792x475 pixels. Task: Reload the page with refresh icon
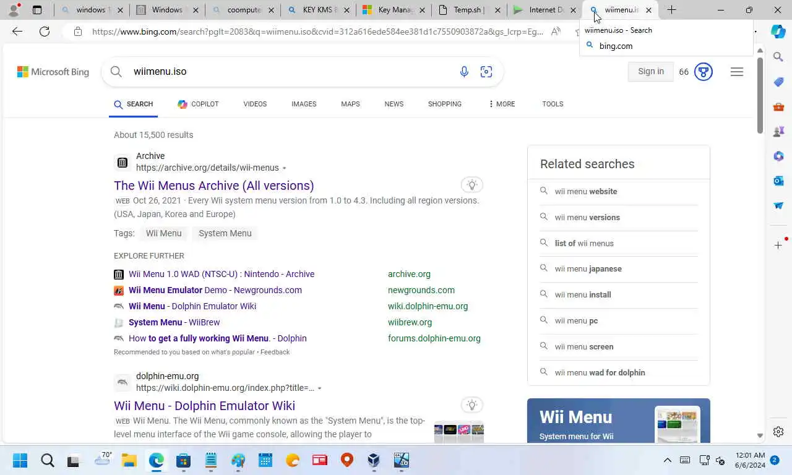coord(45,32)
